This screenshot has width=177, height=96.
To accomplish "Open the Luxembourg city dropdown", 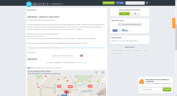I will 57,4.
